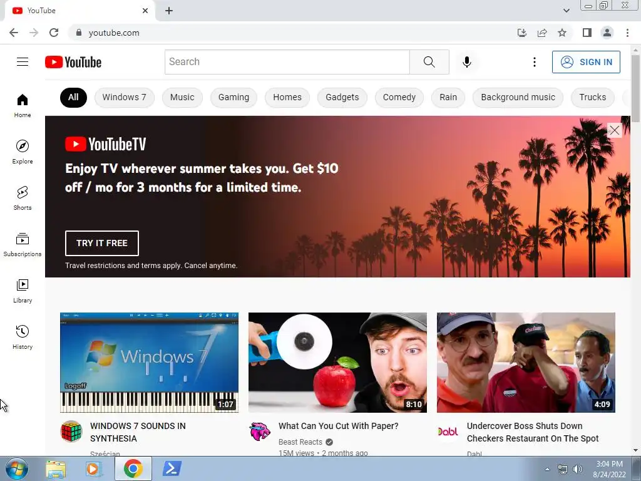Open Shorts in sidebar
Image resolution: width=641 pixels, height=481 pixels.
pos(23,198)
